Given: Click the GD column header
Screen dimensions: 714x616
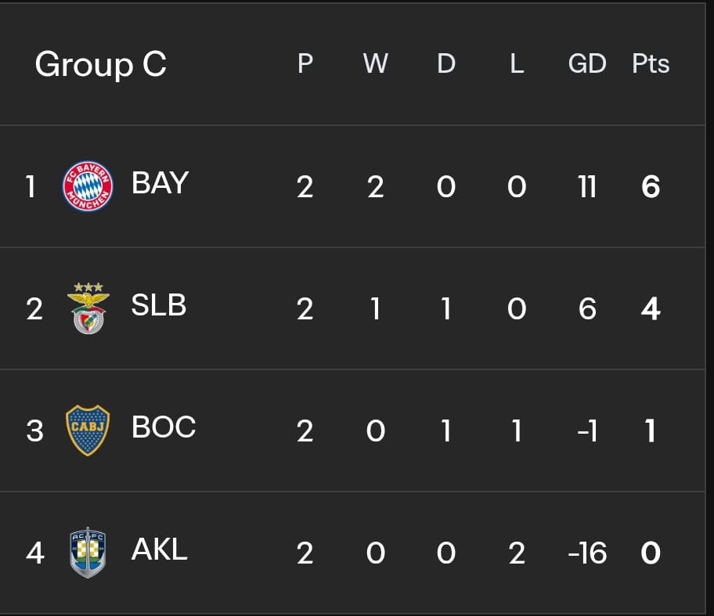Looking at the screenshot, I should 587,63.
